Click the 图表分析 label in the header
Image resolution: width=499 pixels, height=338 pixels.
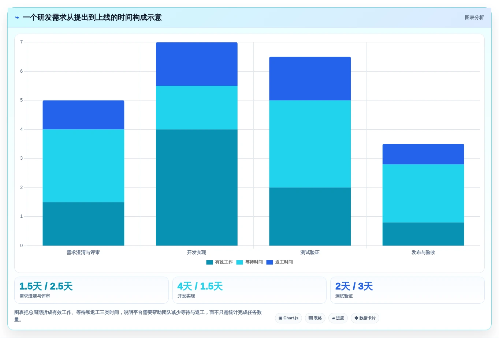474,18
